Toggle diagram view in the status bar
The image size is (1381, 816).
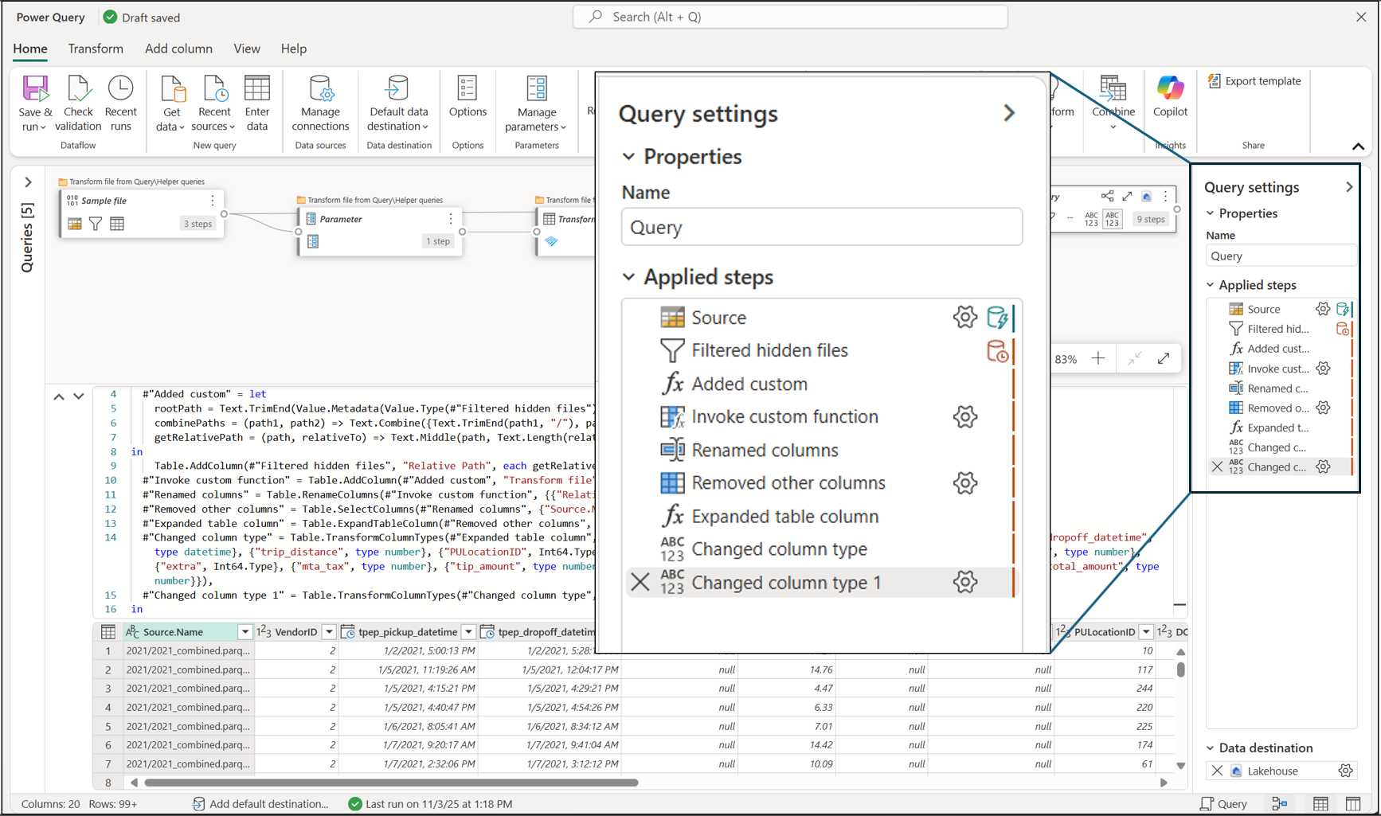tap(1280, 804)
